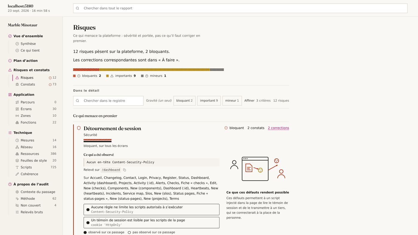Screen dimensions: 418x235
Task: Expand the Affiner 3 critères filters
Action: point(257,101)
